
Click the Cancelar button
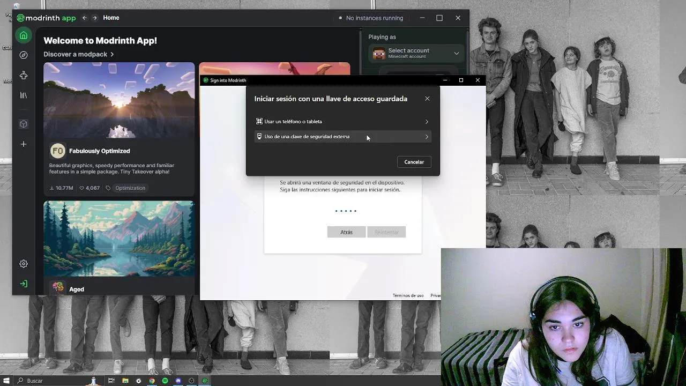pyautogui.click(x=414, y=162)
